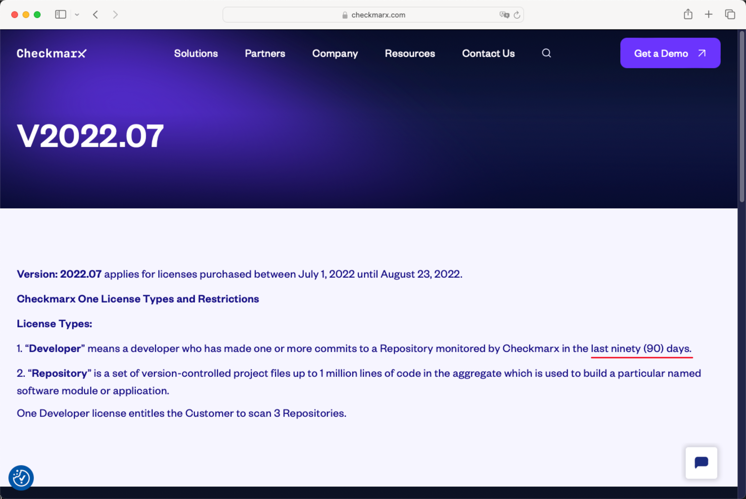The width and height of the screenshot is (746, 499).
Task: Click the translate icon in address bar
Action: tap(504, 15)
